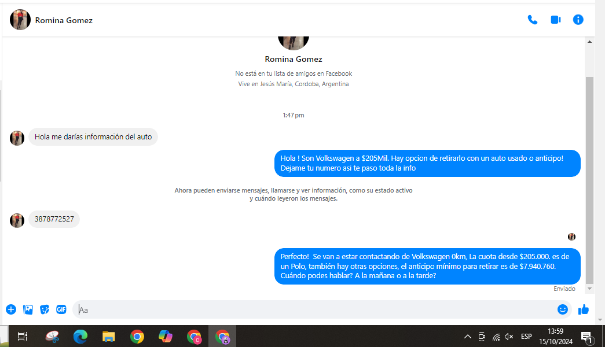Open the GIF picker
The image size is (605, 347).
tap(61, 309)
